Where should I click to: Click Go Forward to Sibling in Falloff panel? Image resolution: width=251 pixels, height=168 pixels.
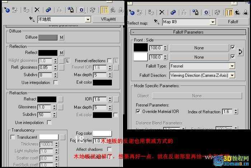tap(245, 12)
